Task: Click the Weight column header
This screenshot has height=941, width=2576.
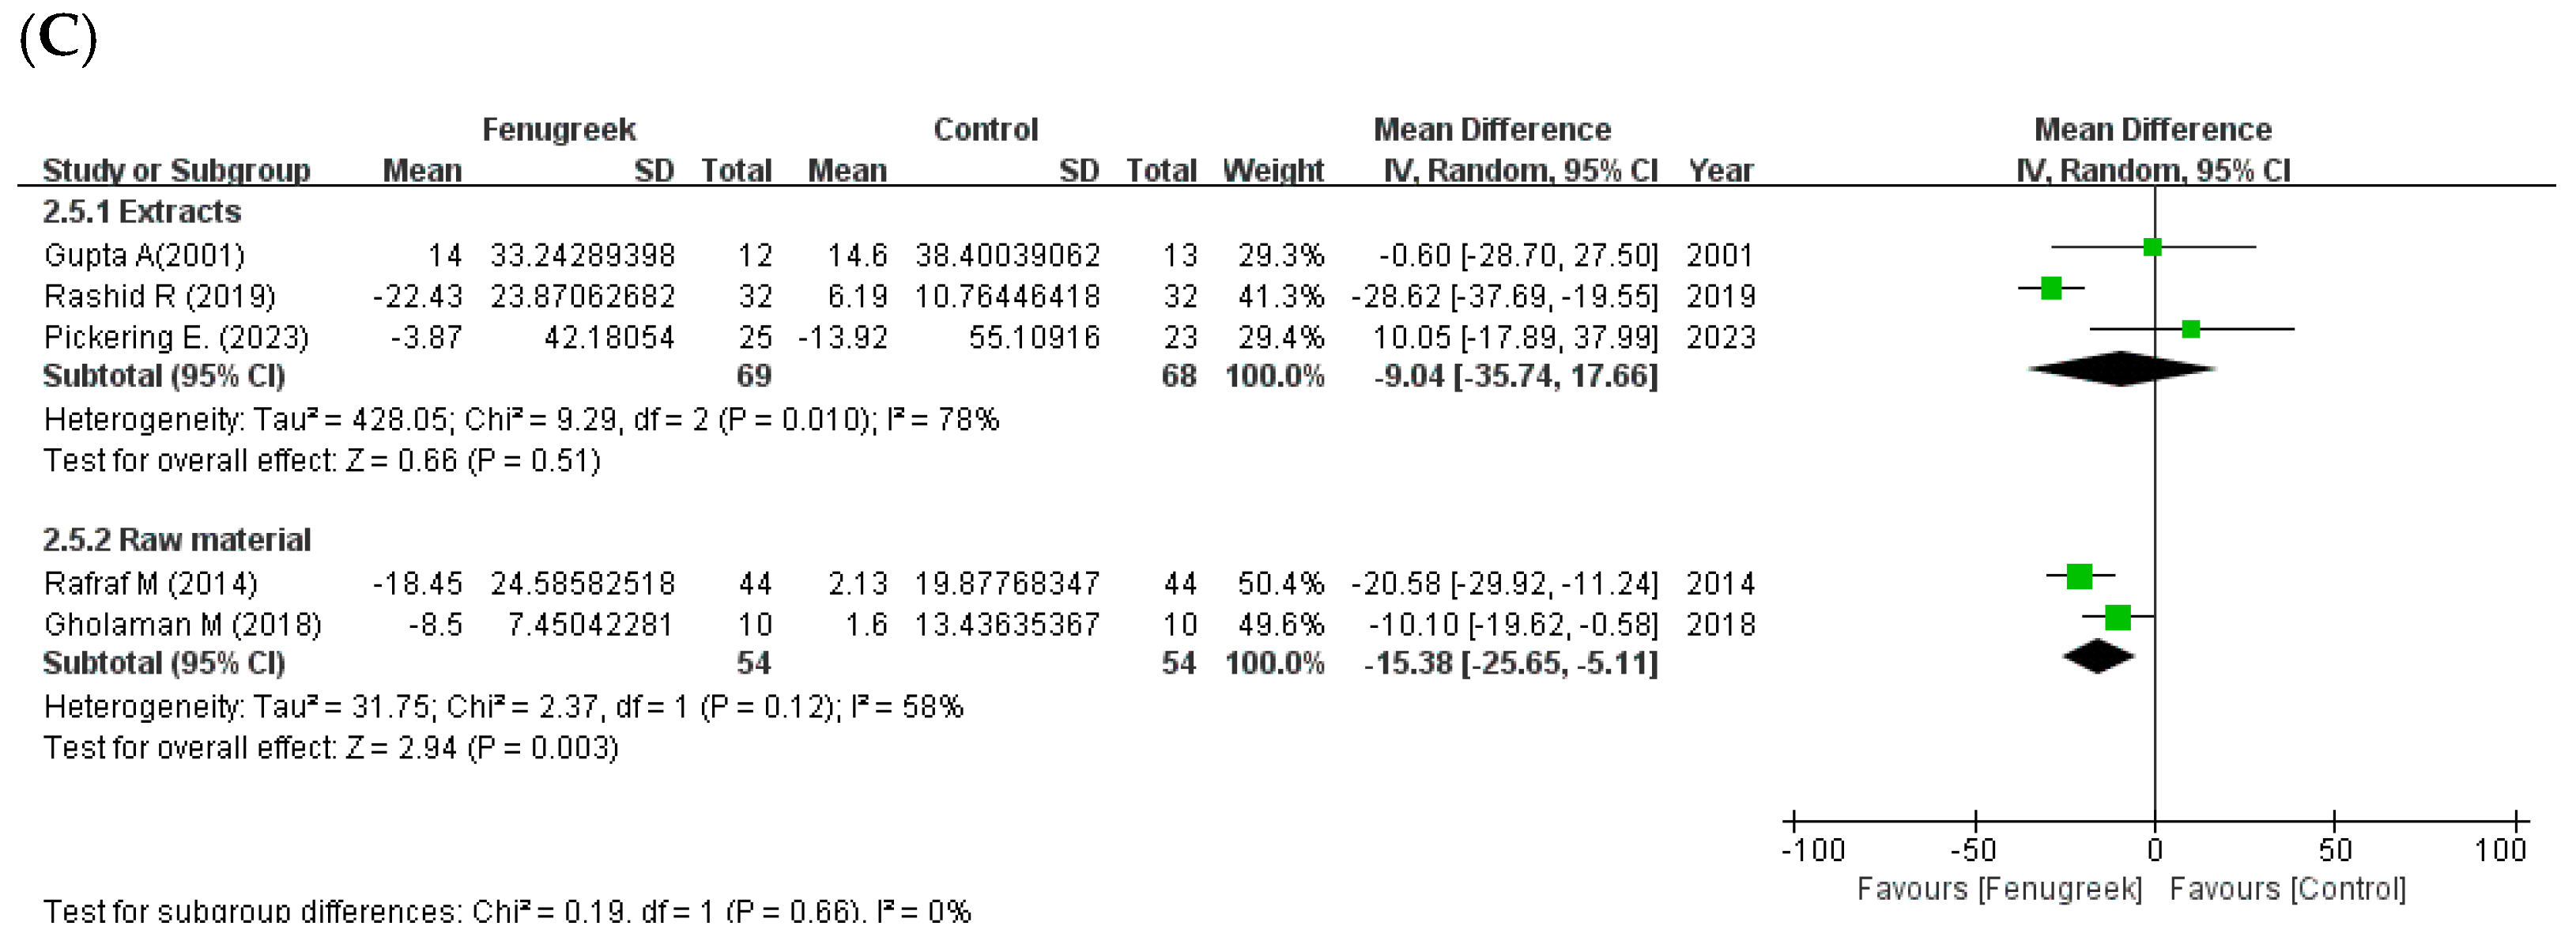Action: 1273,171
